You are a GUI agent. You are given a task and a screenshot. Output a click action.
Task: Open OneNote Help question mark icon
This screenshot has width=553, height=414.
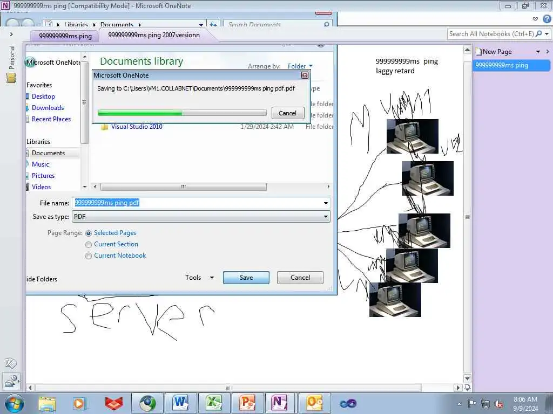point(547,19)
